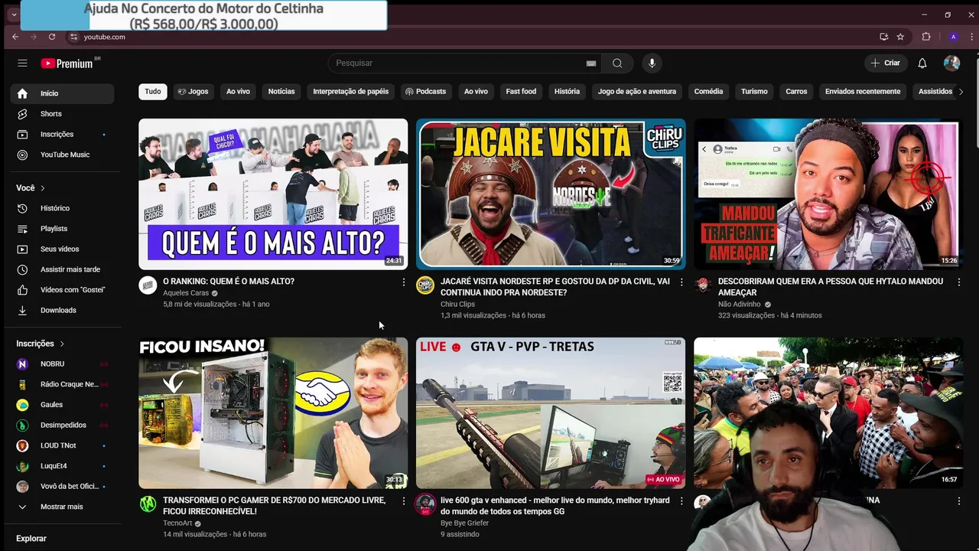This screenshot has height=551, width=979.
Task: Select Jogo de ação e aventura chip
Action: pyautogui.click(x=637, y=92)
